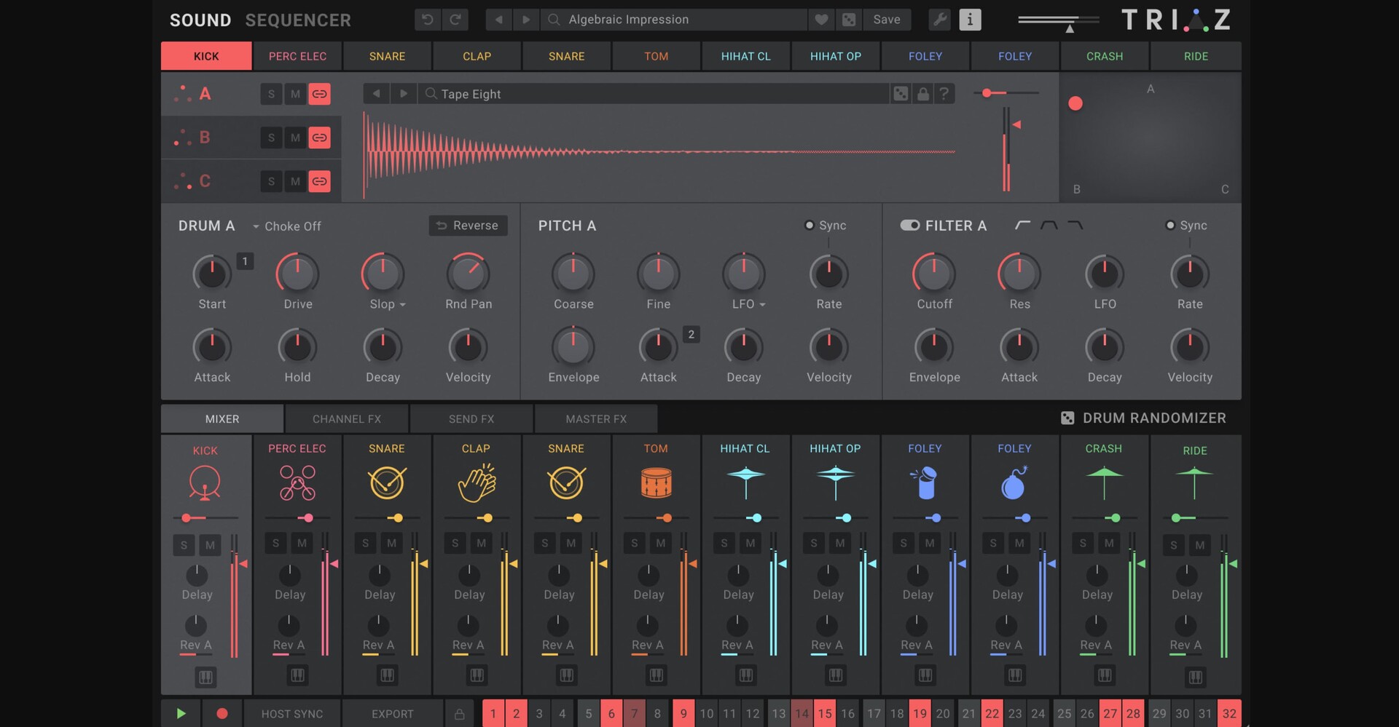
Task: Click the undo arrow icon
Action: [x=428, y=20]
